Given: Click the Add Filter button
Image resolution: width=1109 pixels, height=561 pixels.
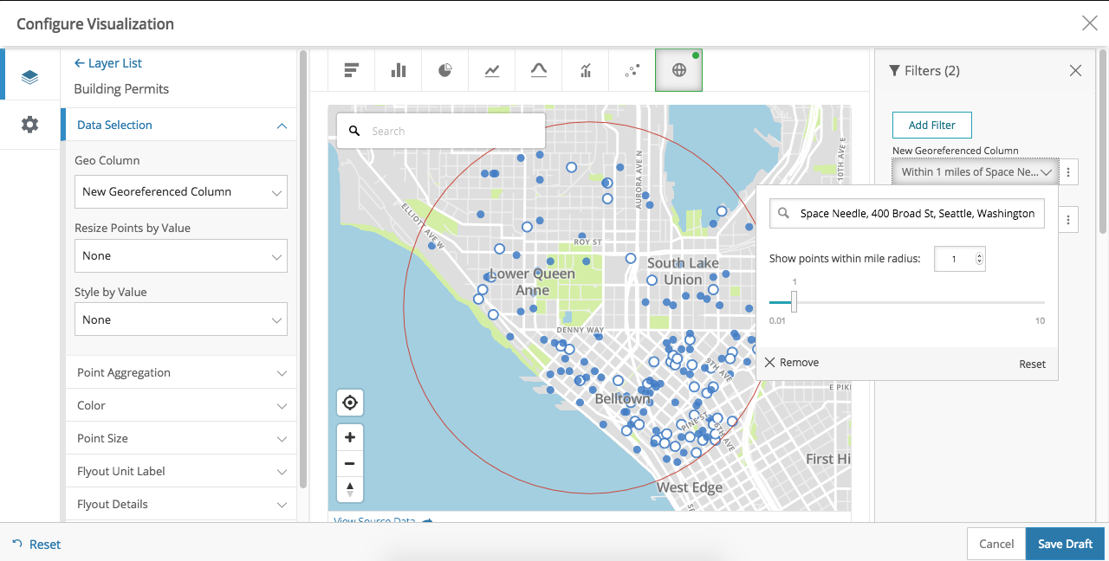Looking at the screenshot, I should (x=931, y=125).
